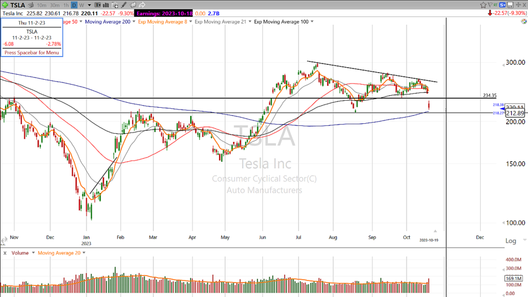The height and width of the screenshot is (297, 528).
Task: Open Exp Moving Average 8 dropdown arrow
Action: [191, 21]
